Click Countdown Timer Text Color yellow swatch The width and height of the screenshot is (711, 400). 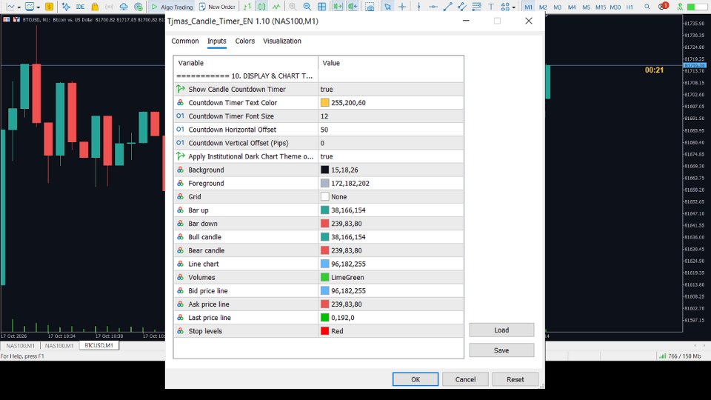(x=324, y=103)
